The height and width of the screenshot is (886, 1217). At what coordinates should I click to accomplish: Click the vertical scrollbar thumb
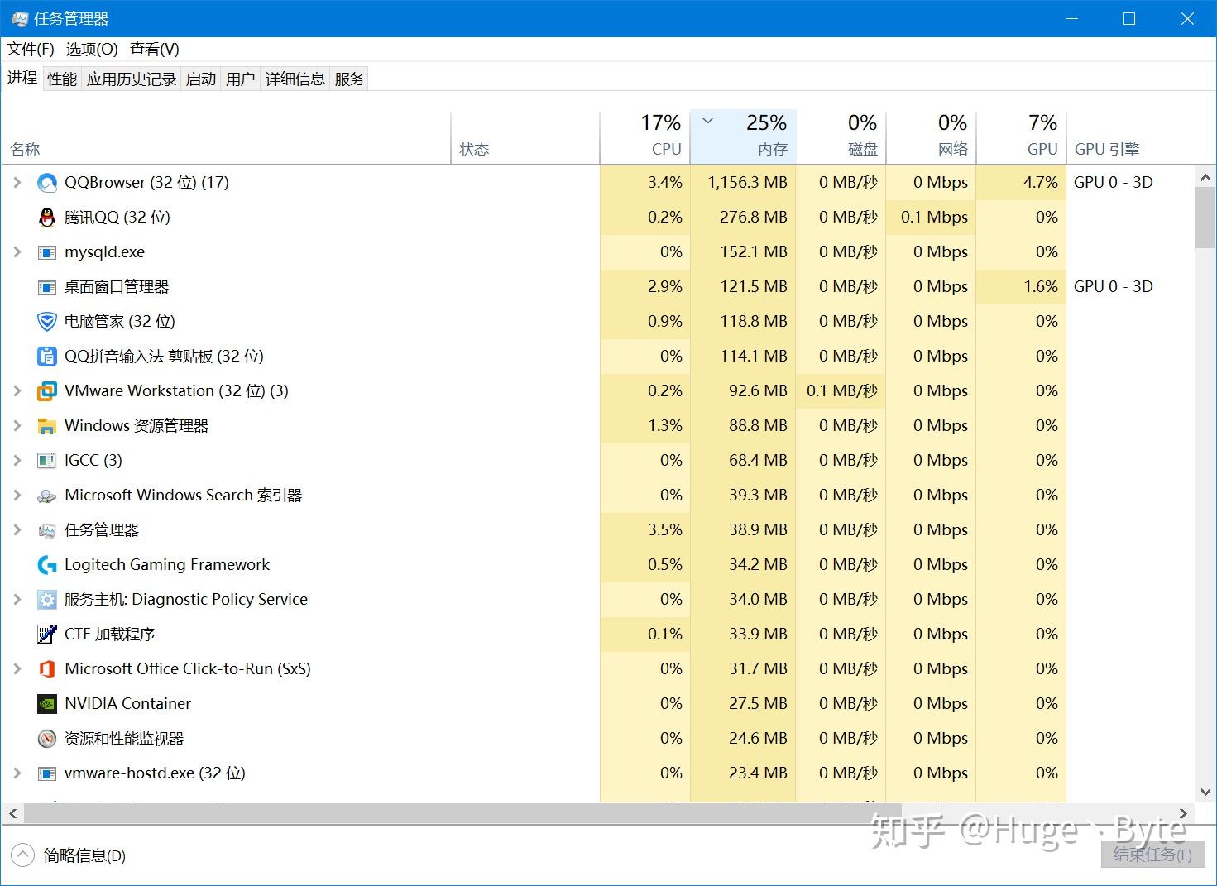tap(1205, 218)
